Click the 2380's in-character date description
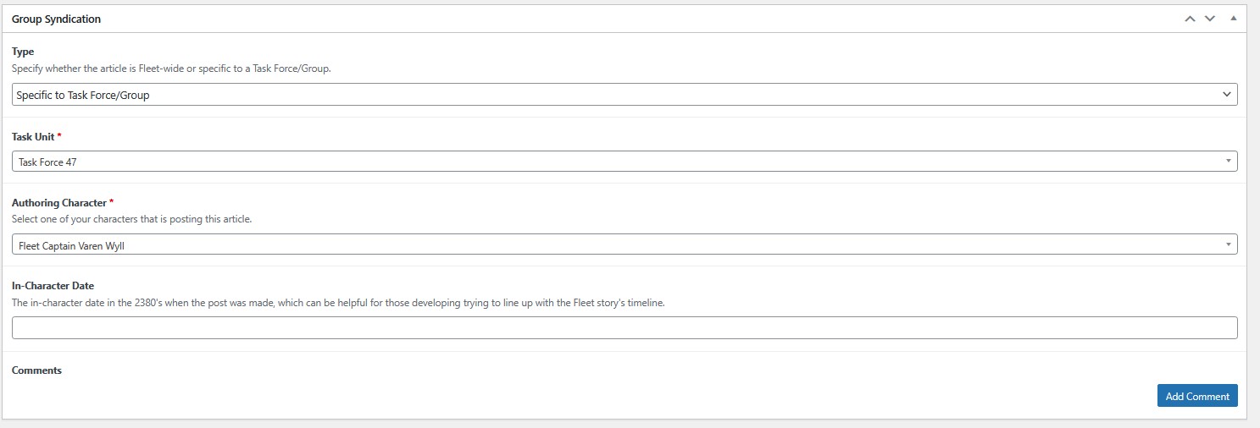 [338, 303]
